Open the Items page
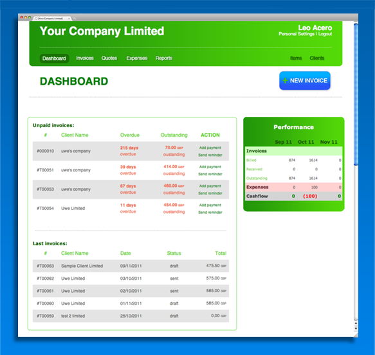The height and width of the screenshot is (355, 375). [x=296, y=58]
